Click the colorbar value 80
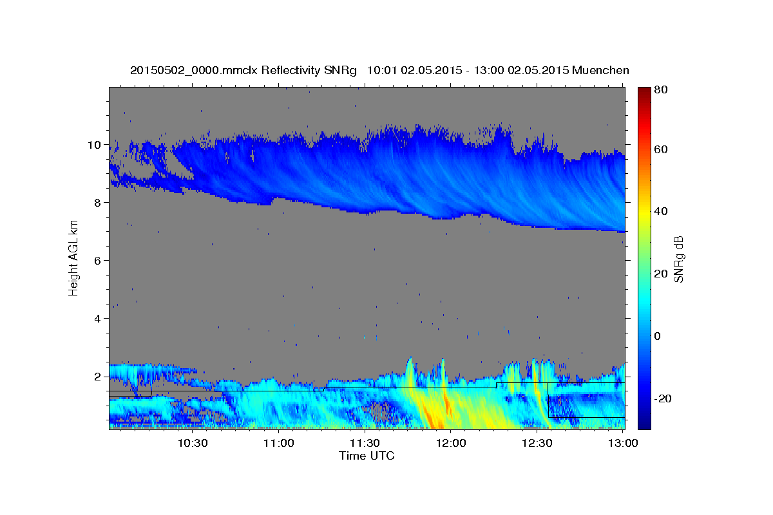 coord(660,90)
